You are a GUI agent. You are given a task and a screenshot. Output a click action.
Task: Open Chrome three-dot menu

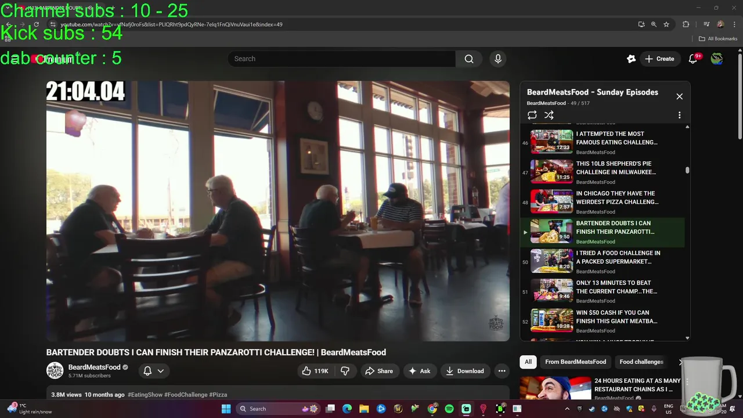[x=734, y=24]
